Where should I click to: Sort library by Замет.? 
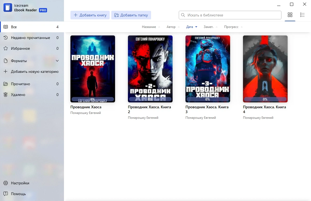210,27
